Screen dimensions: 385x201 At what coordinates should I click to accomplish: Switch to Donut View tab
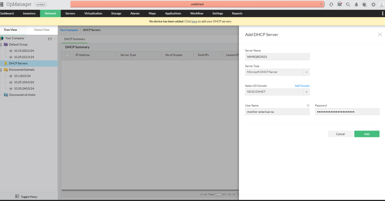(42, 30)
